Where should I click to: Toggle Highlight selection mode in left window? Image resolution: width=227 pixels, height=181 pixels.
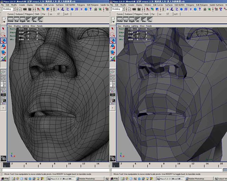[x=100, y=9]
